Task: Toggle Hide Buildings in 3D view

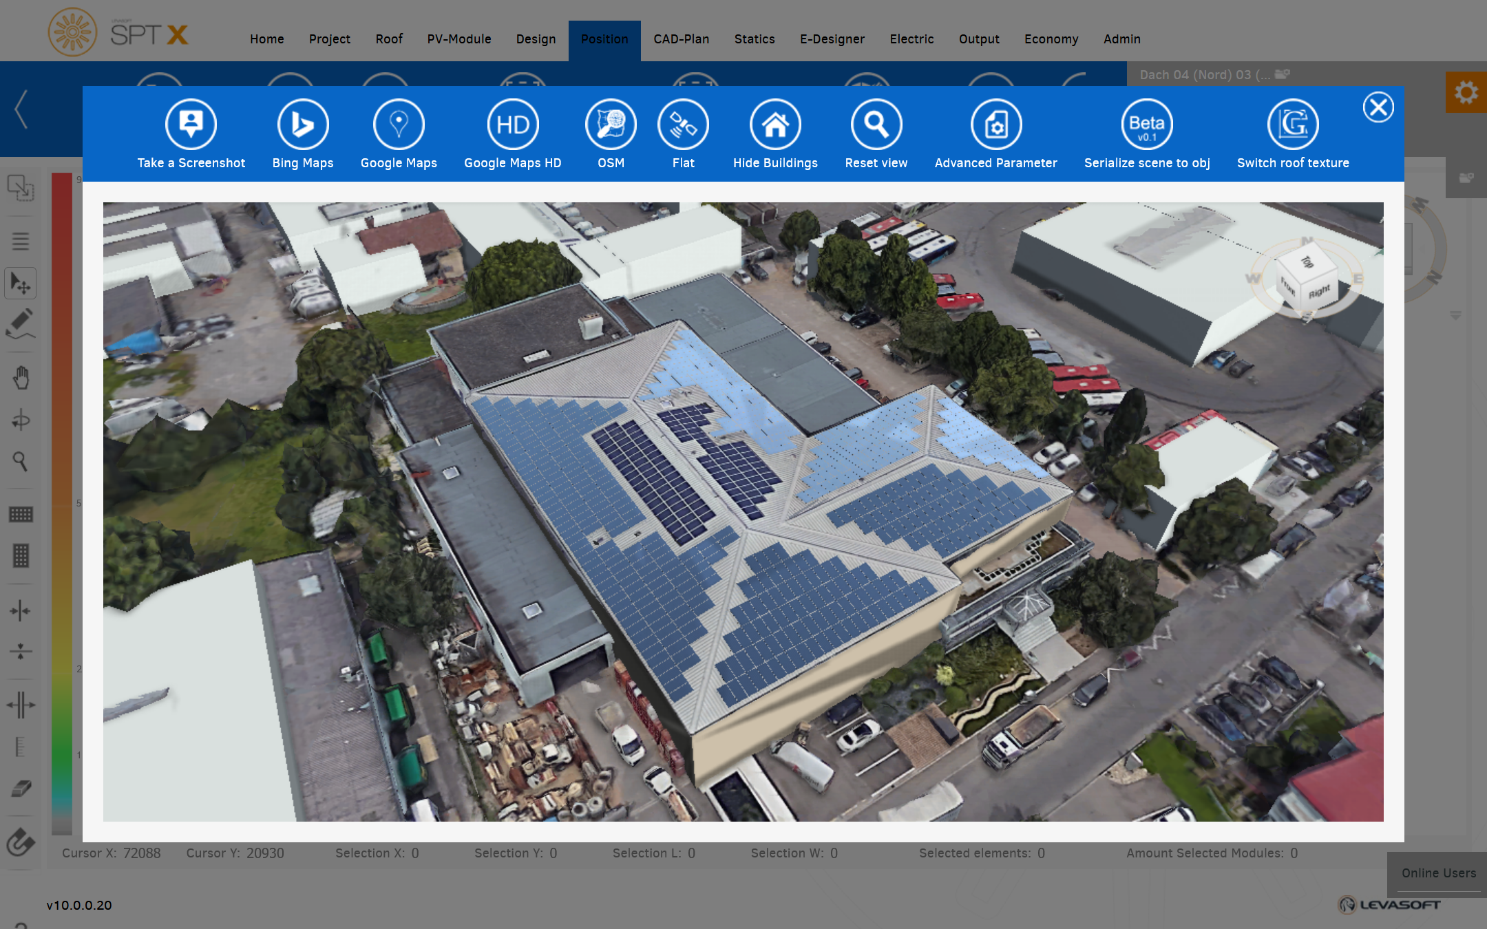Action: (775, 125)
